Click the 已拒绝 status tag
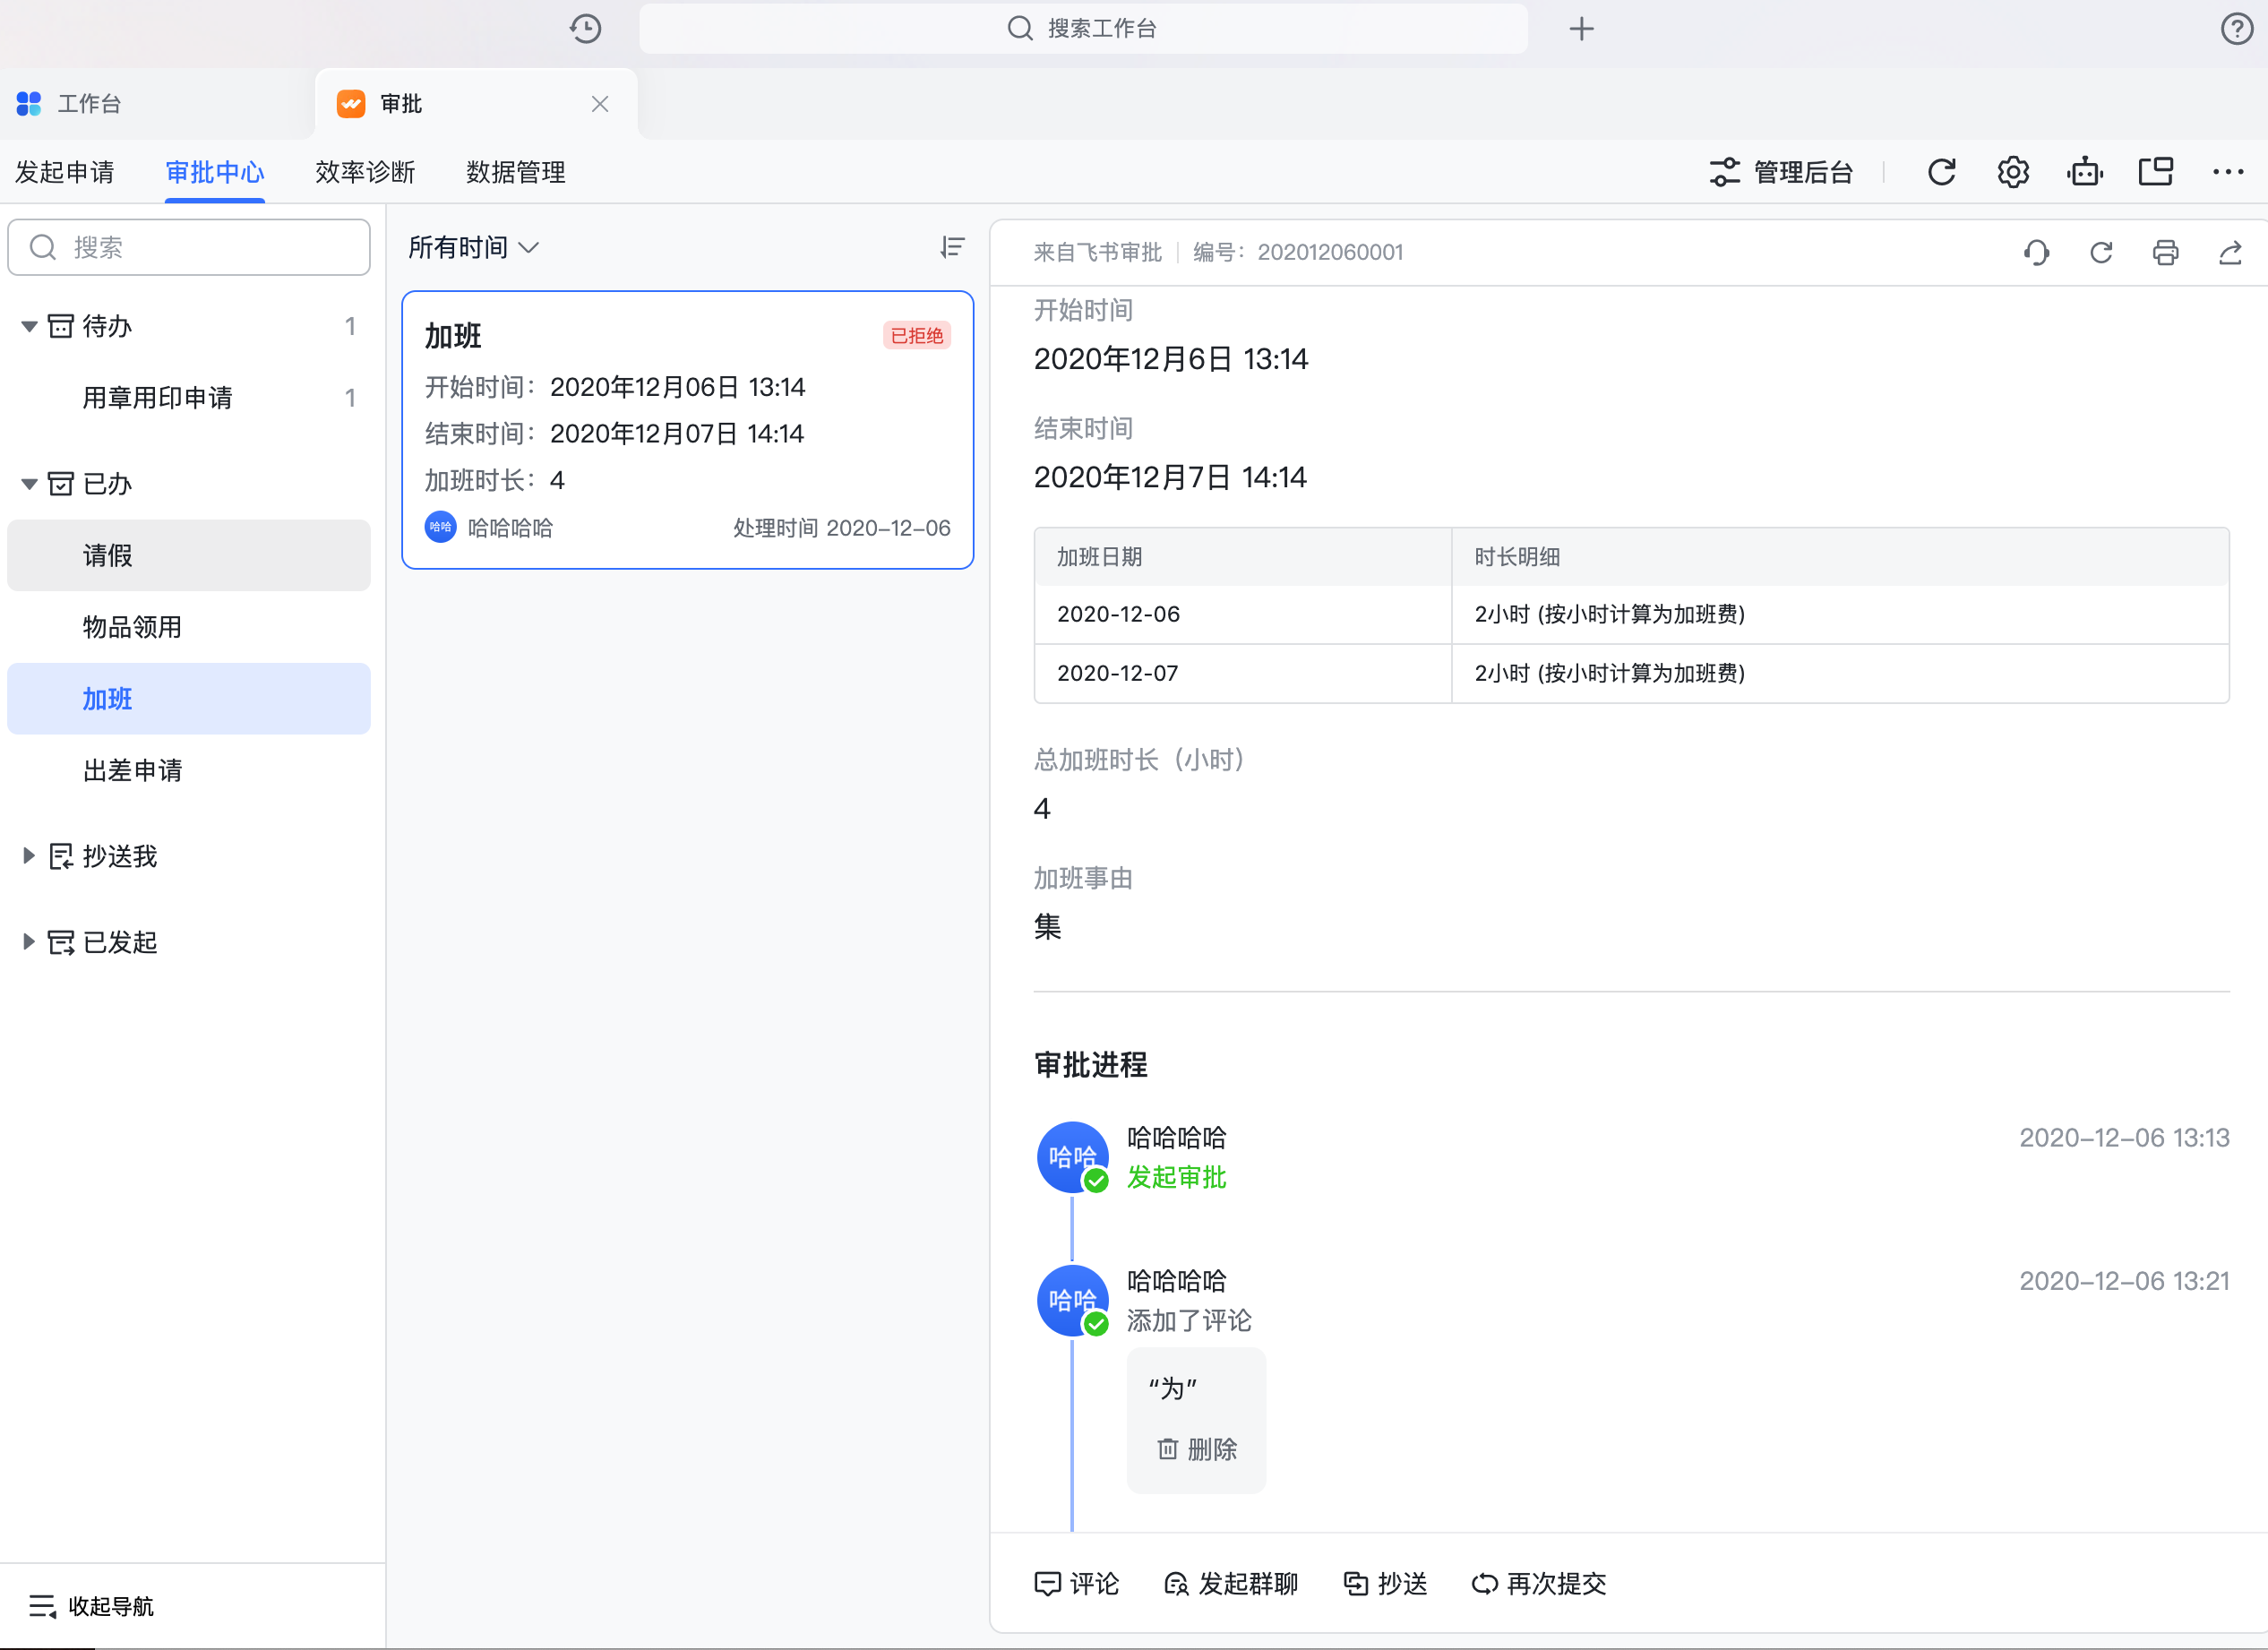 click(x=917, y=335)
